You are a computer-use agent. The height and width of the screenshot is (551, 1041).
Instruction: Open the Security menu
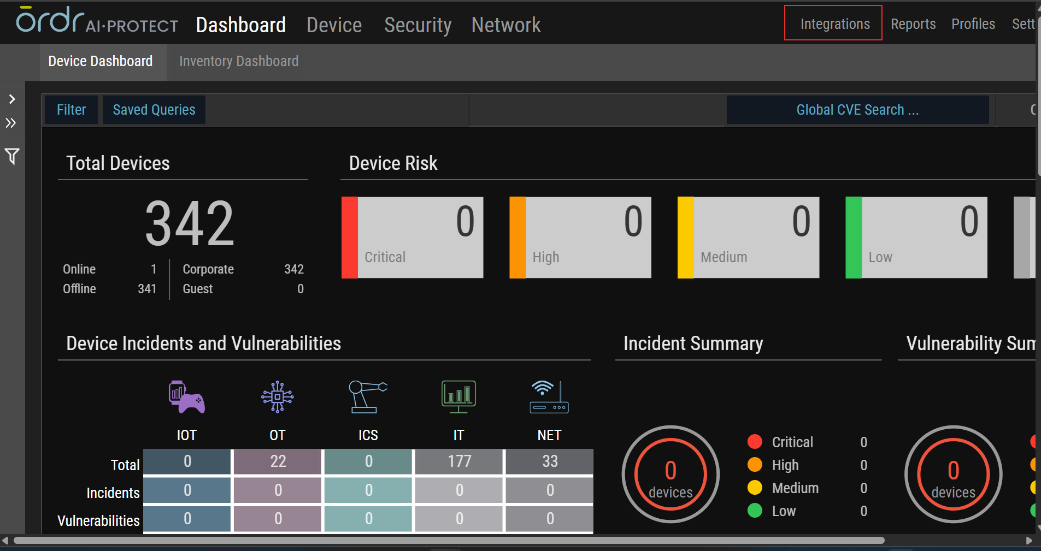point(417,25)
